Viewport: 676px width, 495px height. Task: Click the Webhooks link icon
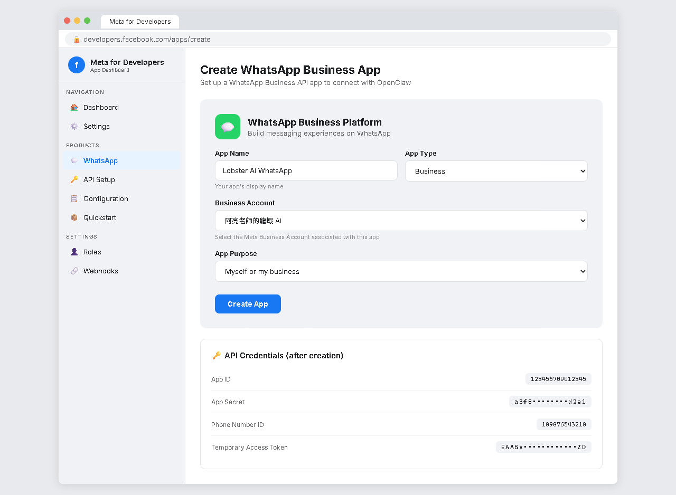coord(74,271)
